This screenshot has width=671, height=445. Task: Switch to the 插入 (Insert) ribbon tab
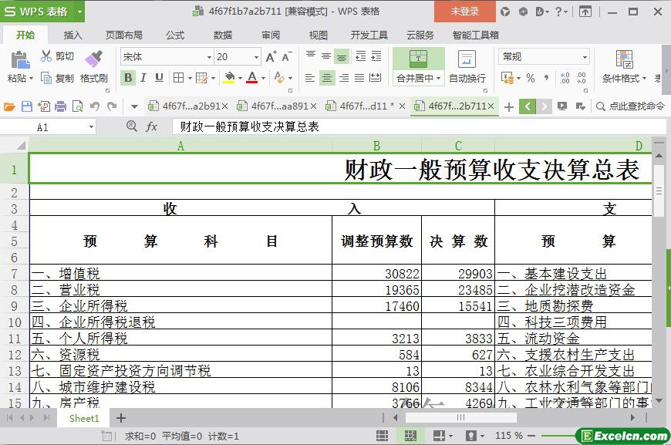point(72,35)
